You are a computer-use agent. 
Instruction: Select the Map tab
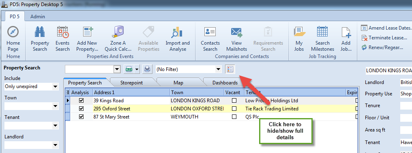click(x=178, y=82)
